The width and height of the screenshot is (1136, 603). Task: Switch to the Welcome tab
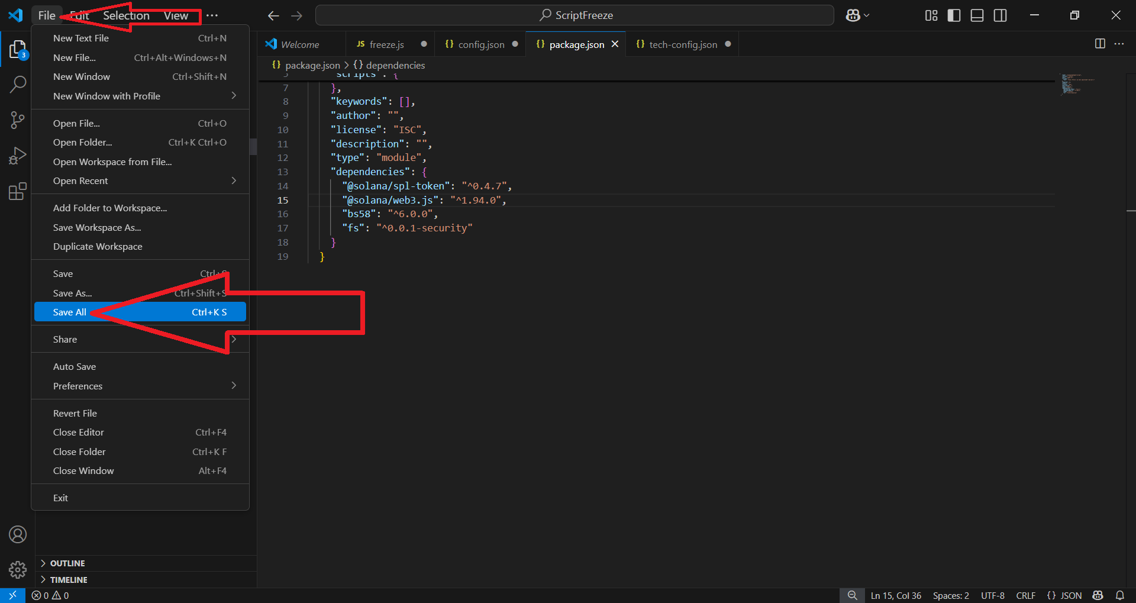[300, 44]
